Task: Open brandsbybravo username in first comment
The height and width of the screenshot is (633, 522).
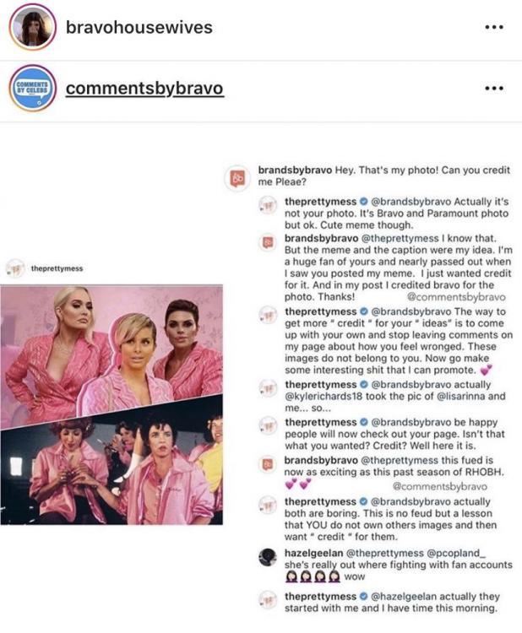Action: pyautogui.click(x=295, y=170)
